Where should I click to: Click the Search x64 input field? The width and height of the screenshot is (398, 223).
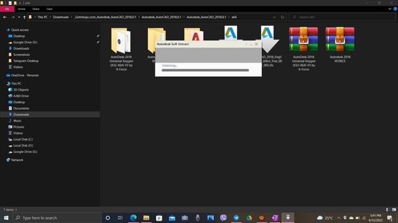[x=342, y=17]
